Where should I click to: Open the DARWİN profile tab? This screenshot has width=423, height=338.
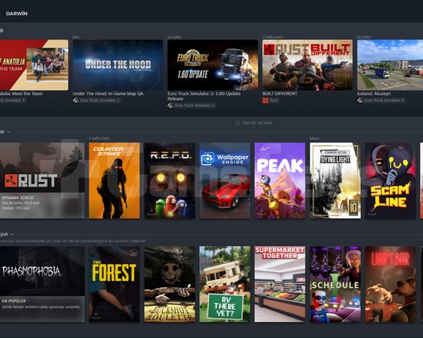click(17, 14)
